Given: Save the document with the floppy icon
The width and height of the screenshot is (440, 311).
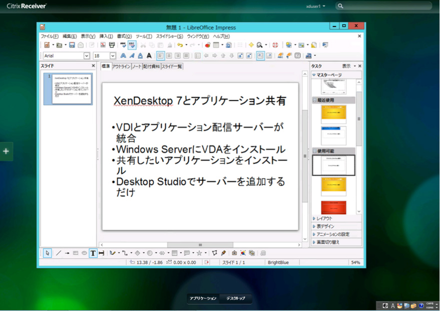Looking at the screenshot, I should coord(72,45).
